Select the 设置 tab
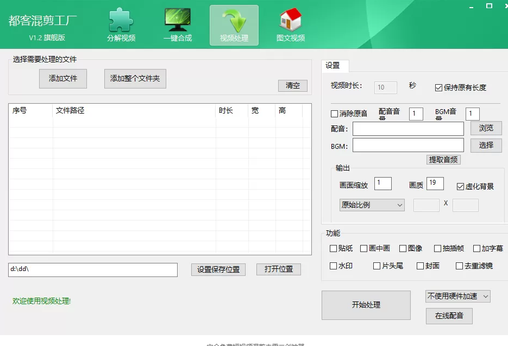 pos(335,66)
